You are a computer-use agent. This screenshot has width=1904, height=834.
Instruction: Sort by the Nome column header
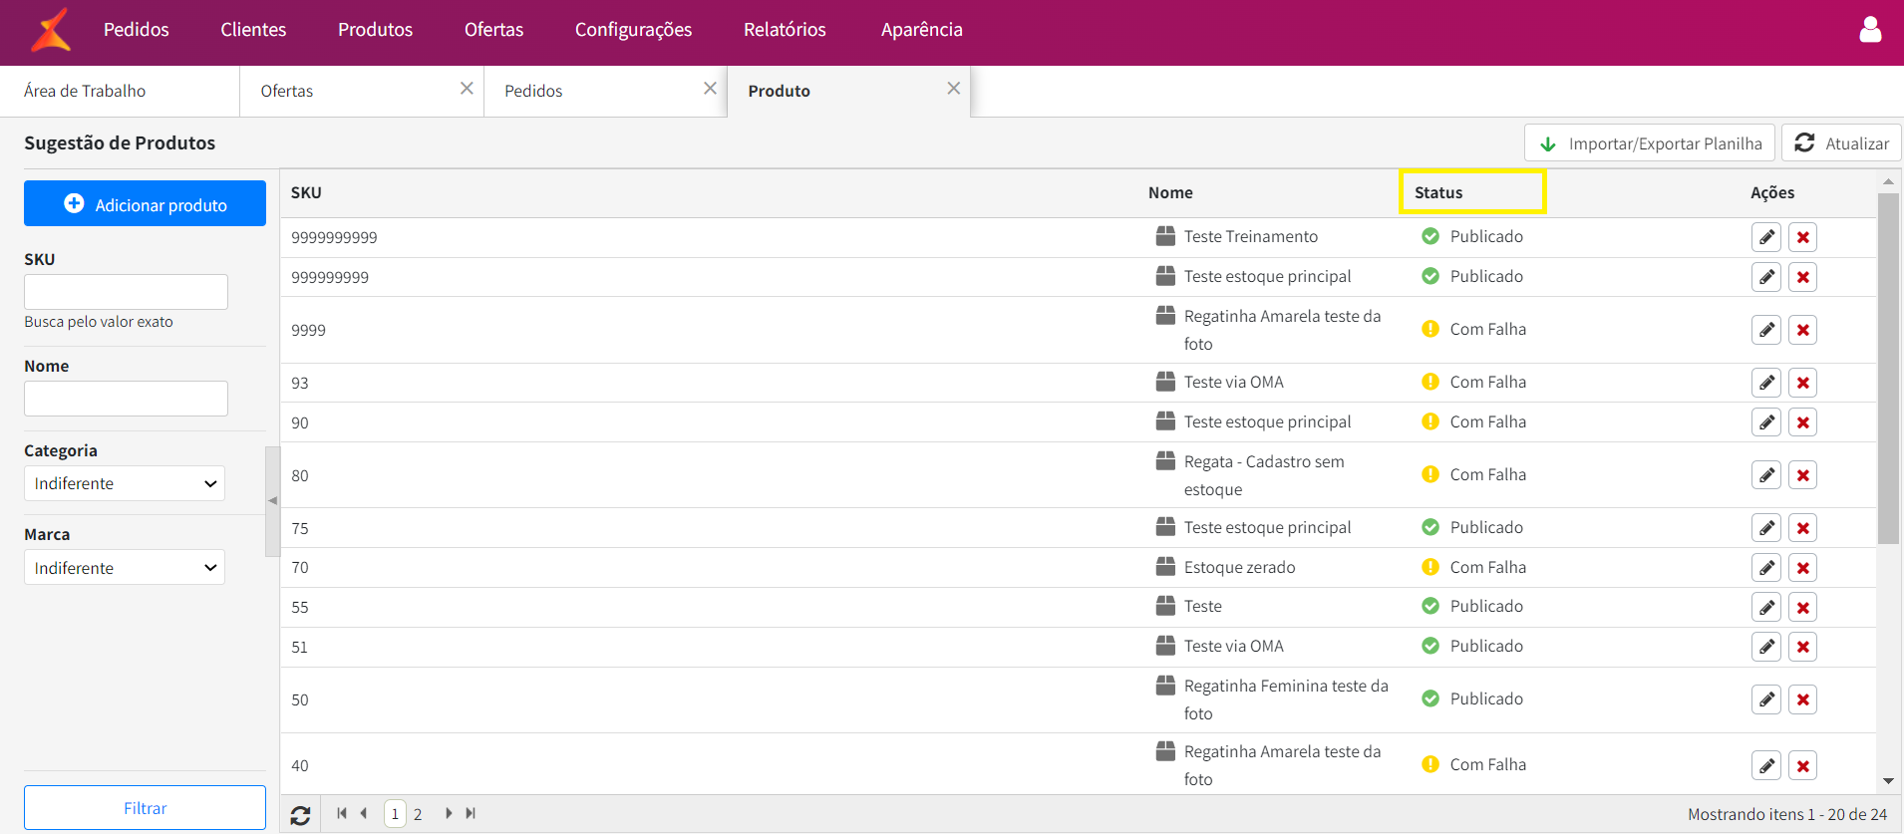[1170, 192]
